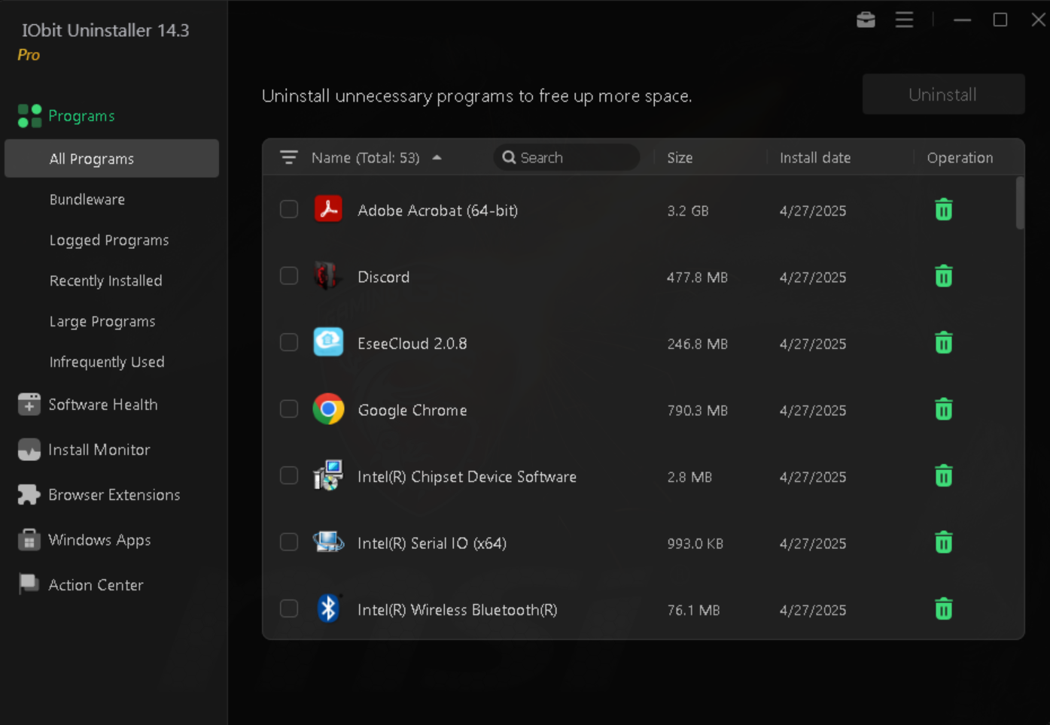Click trash icon for Google Chrome
1050x725 pixels.
click(943, 410)
